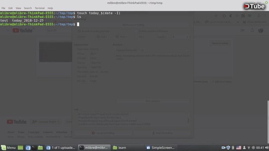Screen dimensions: 269x151
Task: Open the terminal Search menu
Action: click(28, 8)
